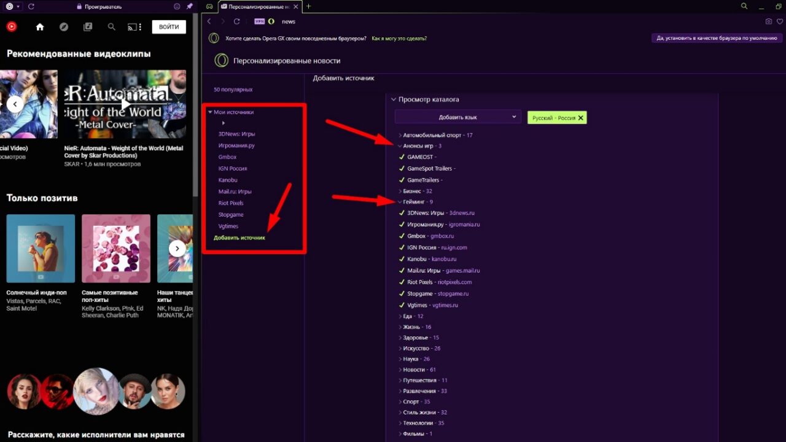786x442 pixels.
Task: Click the Opera icon in address bar
Action: 271,21
